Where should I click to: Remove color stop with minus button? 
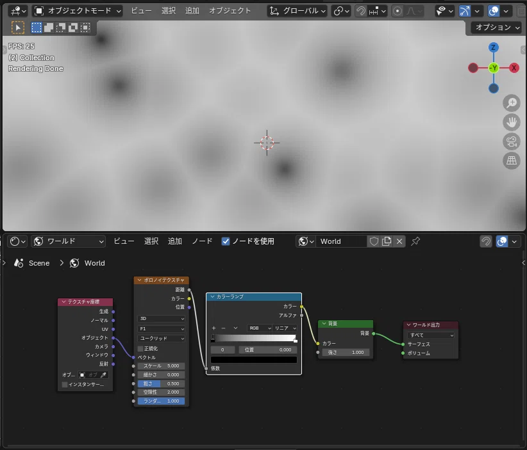[224, 328]
